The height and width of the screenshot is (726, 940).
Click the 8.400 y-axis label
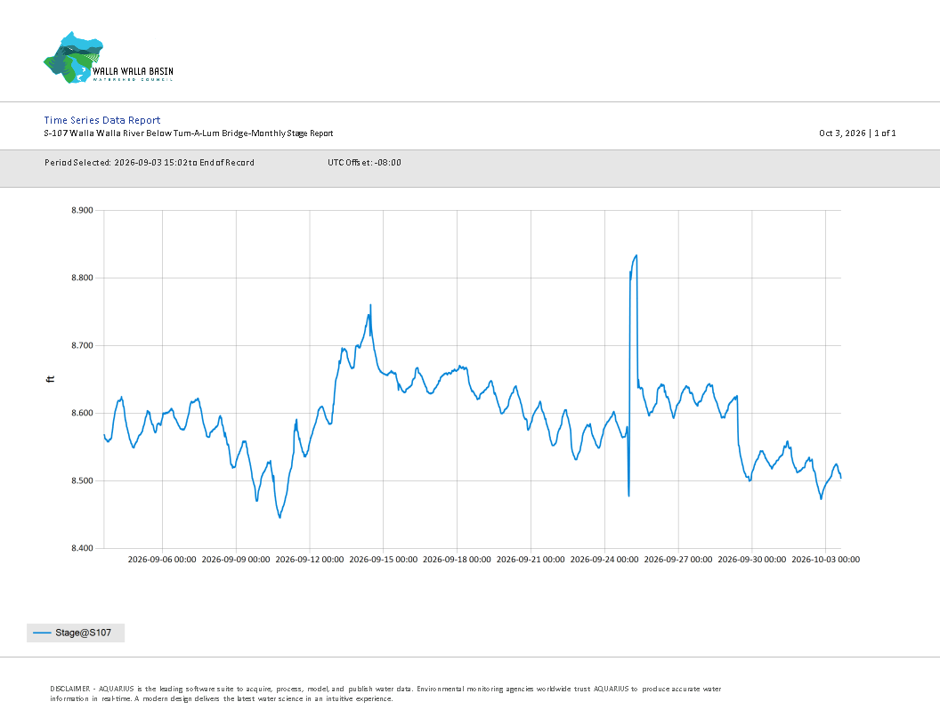[x=82, y=549]
